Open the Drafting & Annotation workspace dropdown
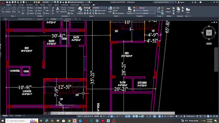Image resolution: width=219 pixels, height=123 pixels. coord(78,2)
